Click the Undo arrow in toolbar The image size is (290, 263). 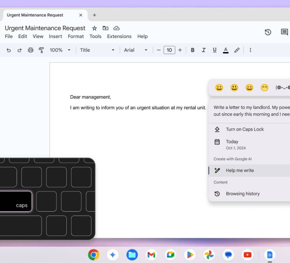pos(8,50)
